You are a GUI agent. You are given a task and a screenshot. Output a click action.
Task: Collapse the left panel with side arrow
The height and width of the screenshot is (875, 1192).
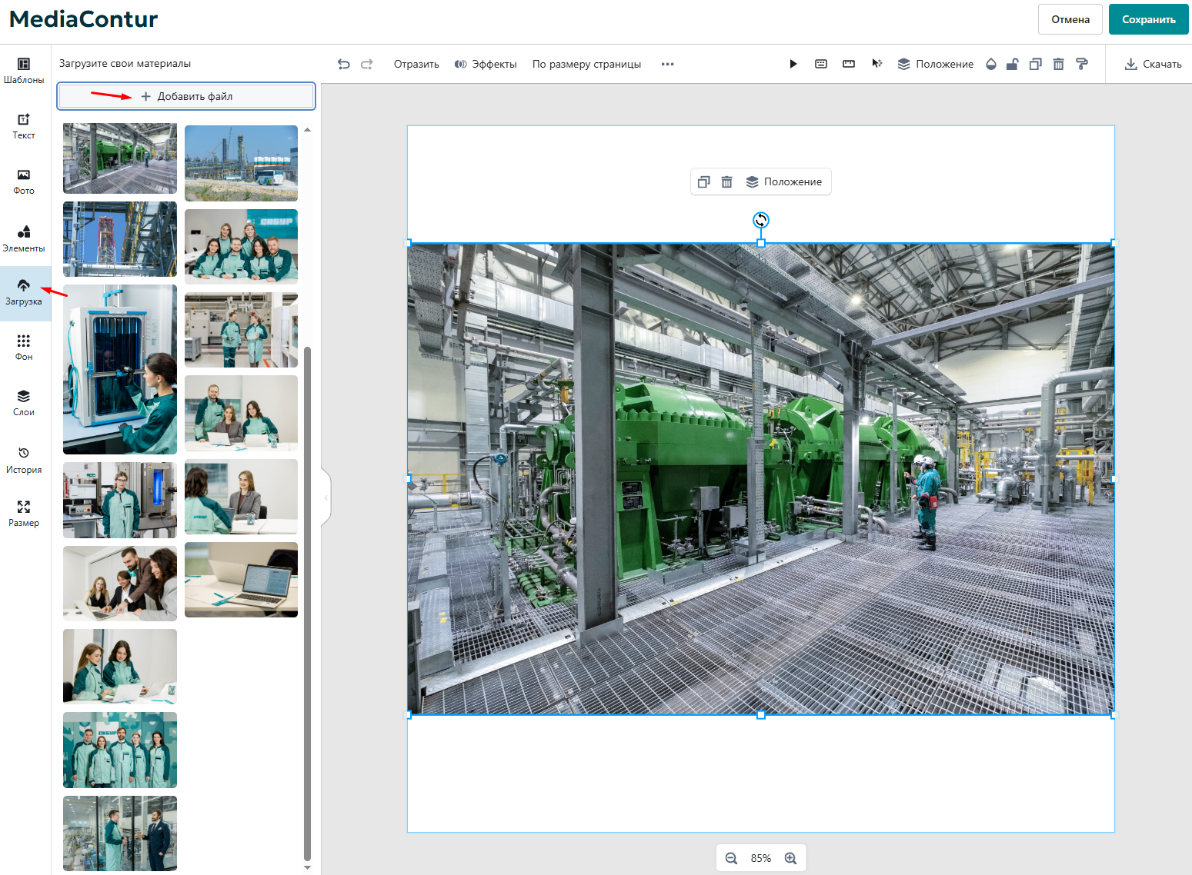coord(326,498)
